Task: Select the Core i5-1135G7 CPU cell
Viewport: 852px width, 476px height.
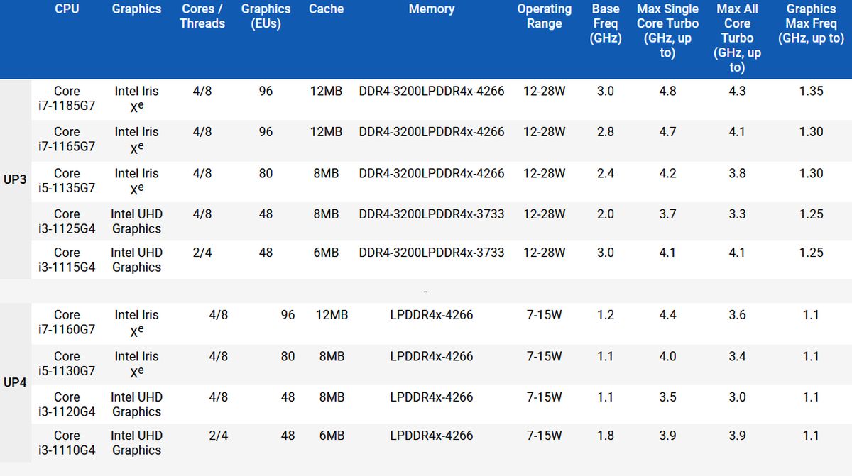Action: (x=67, y=181)
